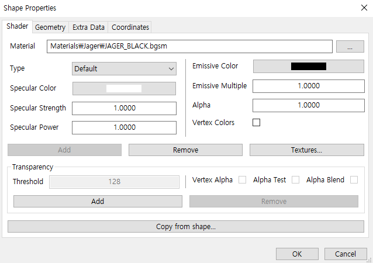The width and height of the screenshot is (373, 263).
Task: Open the Type dropdown
Action: [x=125, y=68]
